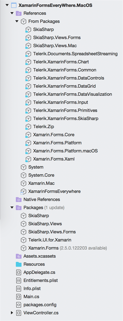The image size is (123, 321).
Task: Select the Native References label
Action: [42, 199]
